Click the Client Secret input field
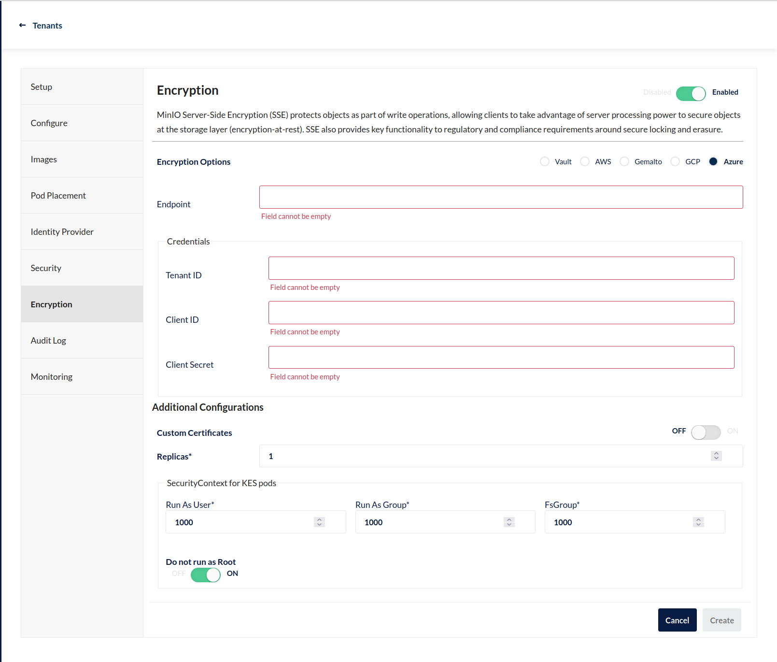The height and width of the screenshot is (662, 777). [501, 357]
